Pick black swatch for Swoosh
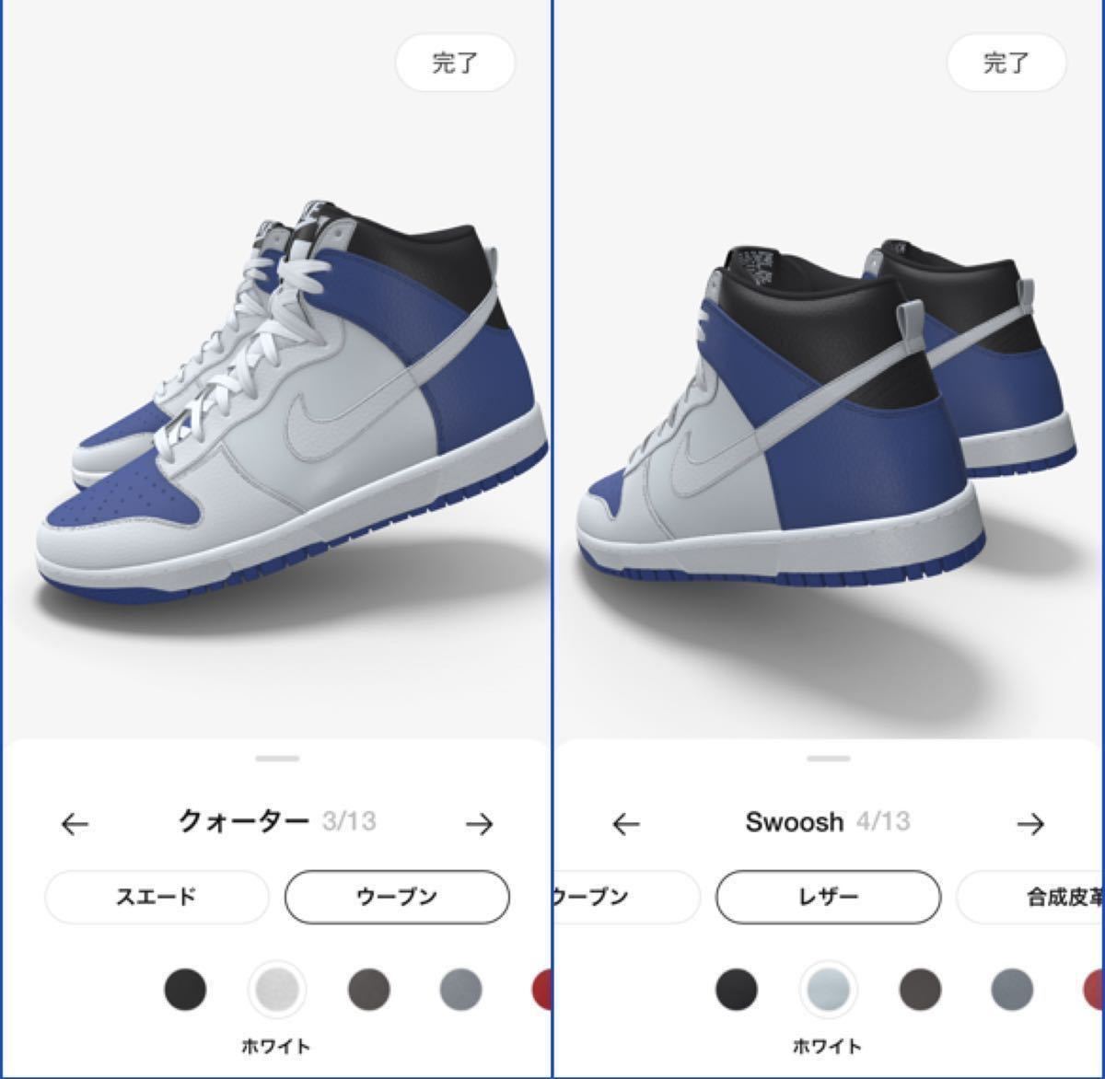Viewport: 1105px width, 1079px height. point(737,991)
